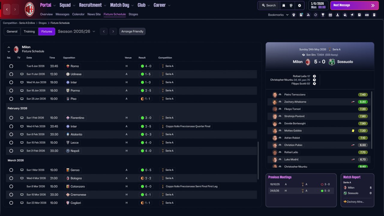Open Competition - Serie A Enilive breadcrumb link
The height and width of the screenshot is (216, 384).
[19, 23]
